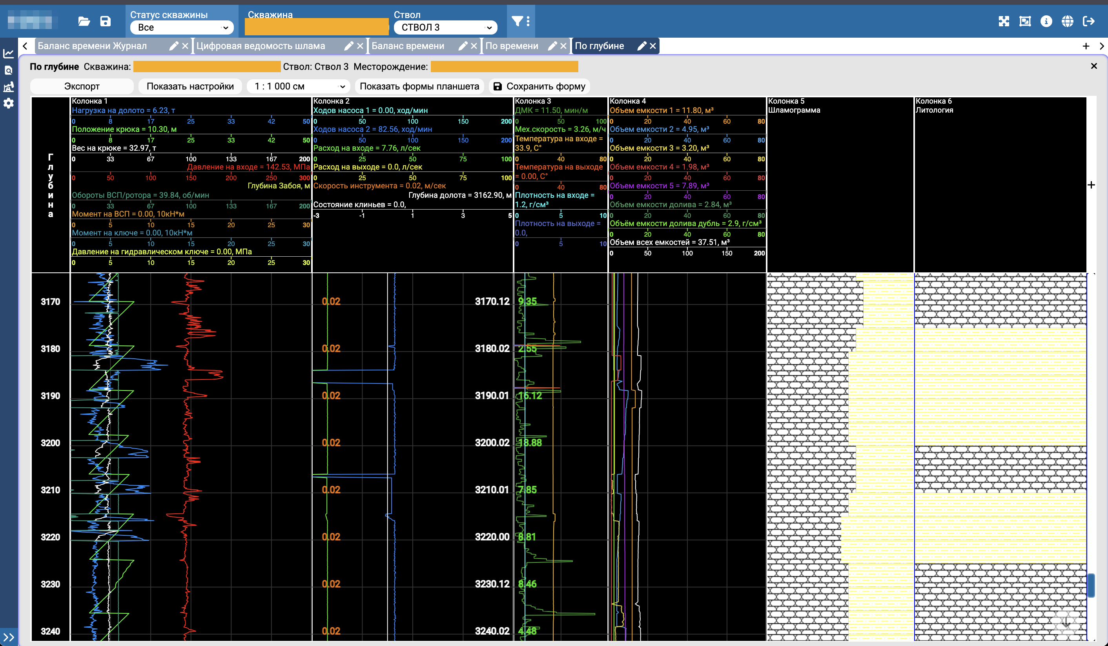Click the 'Экспорт' button
The height and width of the screenshot is (646, 1108).
click(82, 86)
